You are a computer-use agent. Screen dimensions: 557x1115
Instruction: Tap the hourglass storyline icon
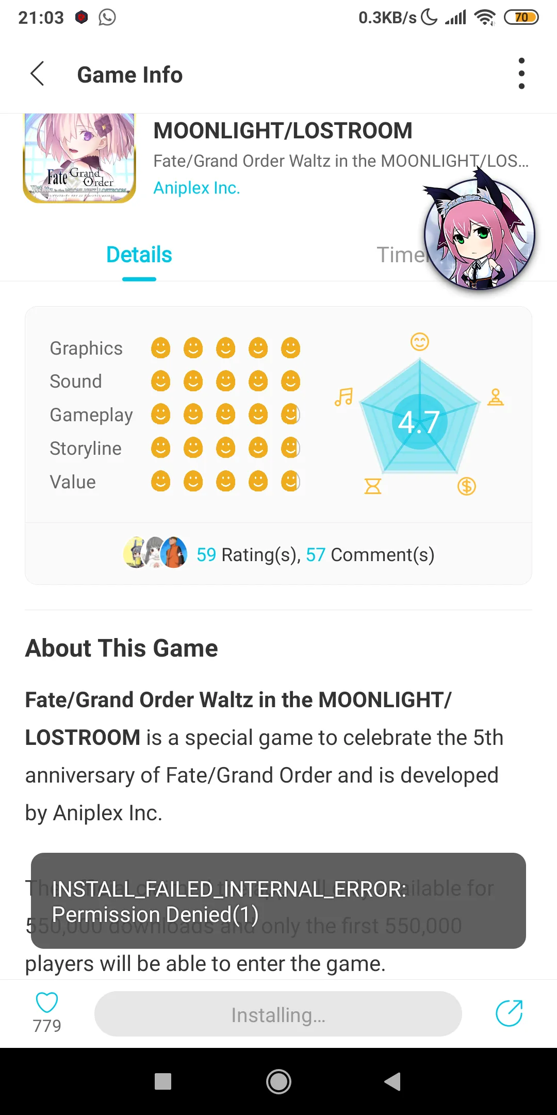tap(373, 486)
